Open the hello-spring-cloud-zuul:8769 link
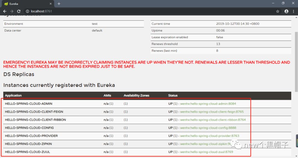The image size is (298, 158). click(206, 152)
